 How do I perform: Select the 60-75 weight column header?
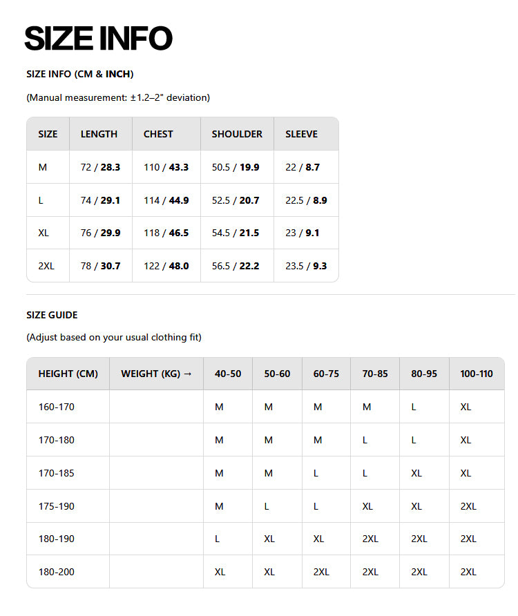(326, 374)
